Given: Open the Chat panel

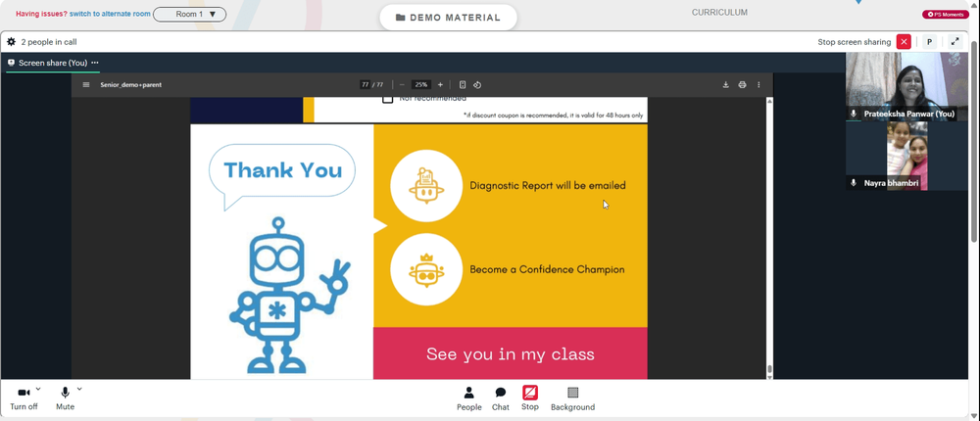Looking at the screenshot, I should [501, 398].
